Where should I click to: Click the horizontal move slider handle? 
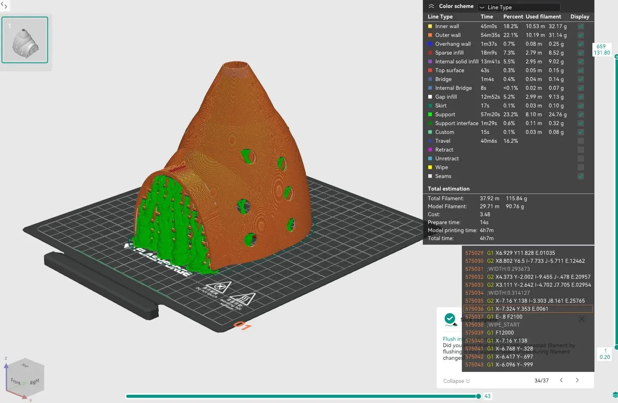pyautogui.click(x=478, y=396)
